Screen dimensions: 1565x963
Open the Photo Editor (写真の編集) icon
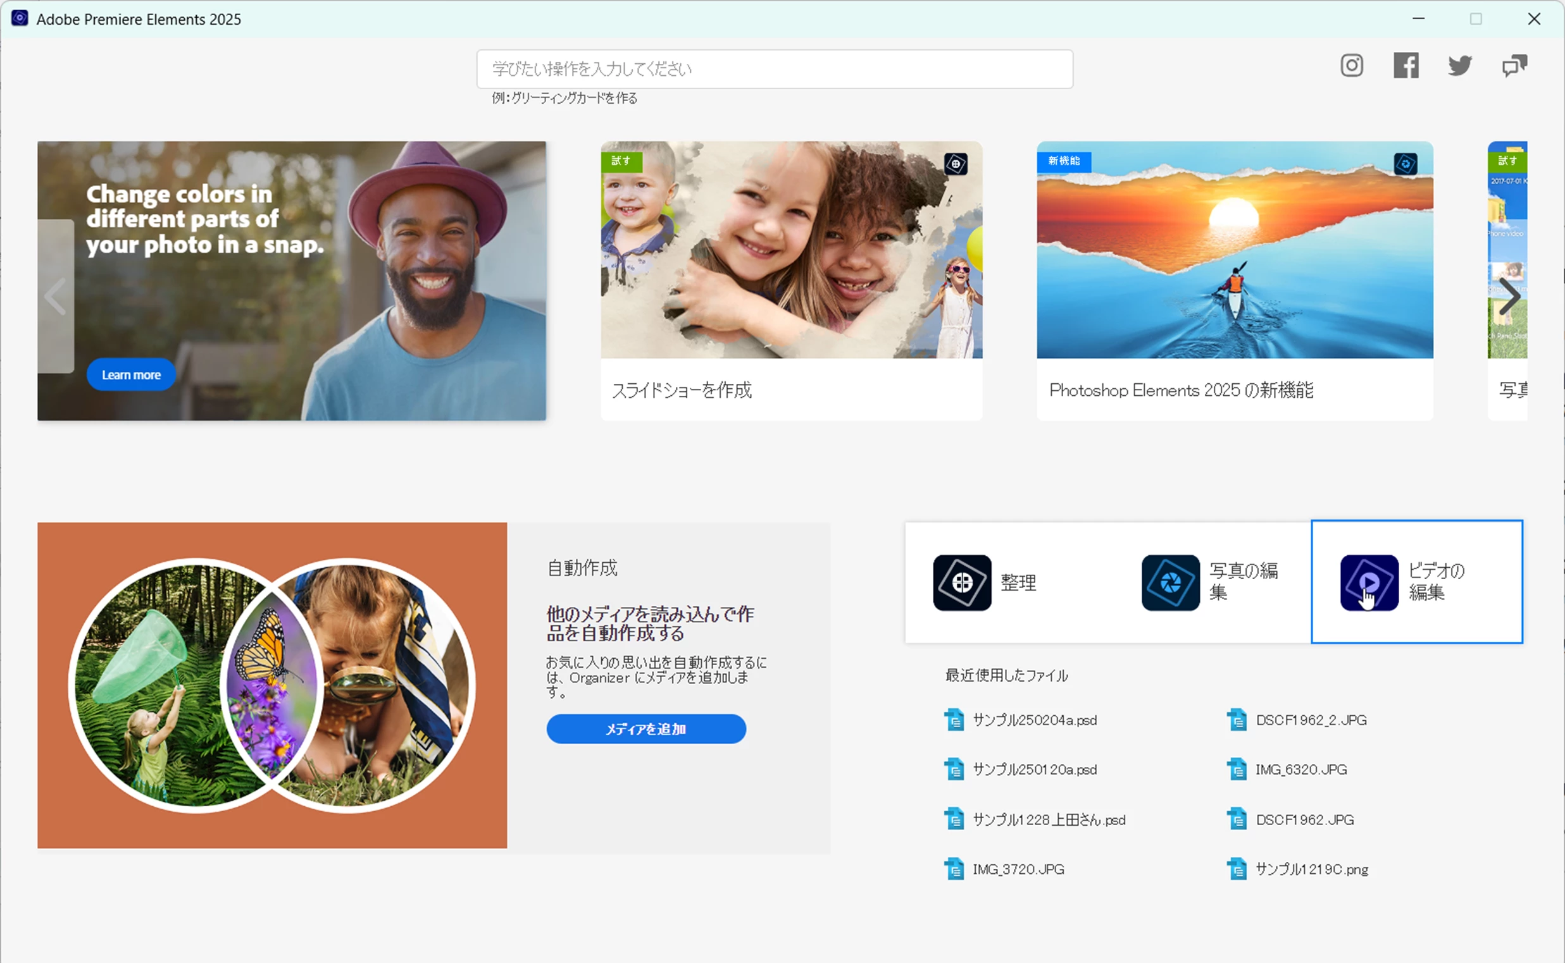pos(1170,583)
